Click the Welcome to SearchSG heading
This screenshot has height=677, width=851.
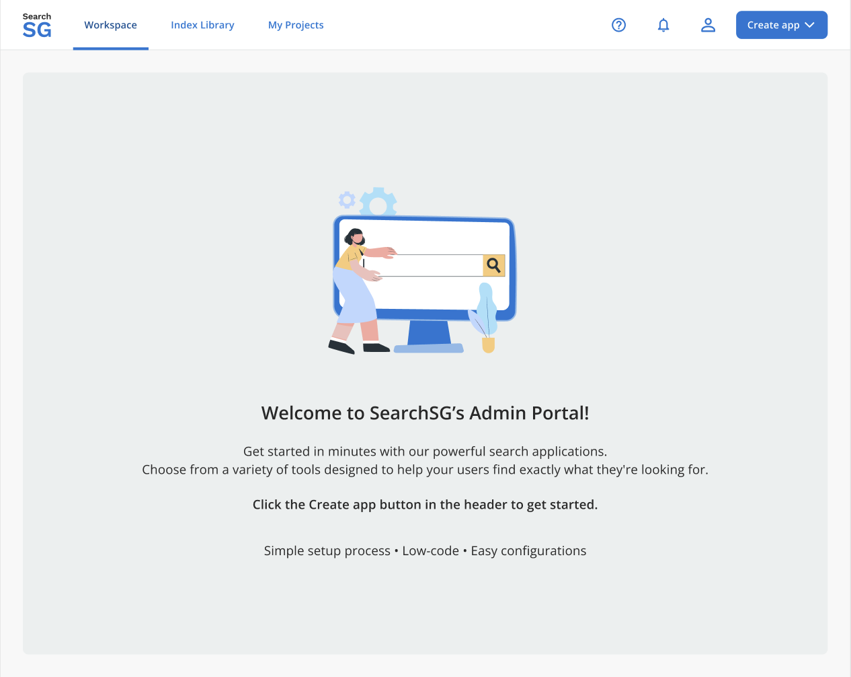coord(425,413)
